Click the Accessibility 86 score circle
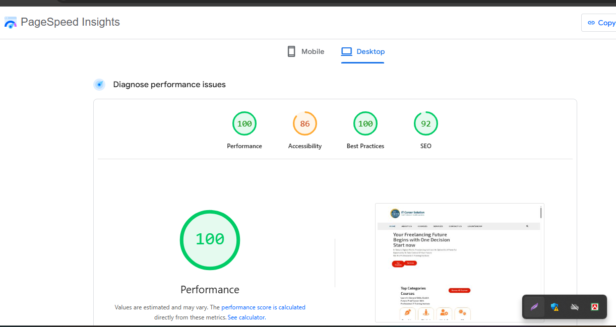616x327 pixels. (305, 123)
